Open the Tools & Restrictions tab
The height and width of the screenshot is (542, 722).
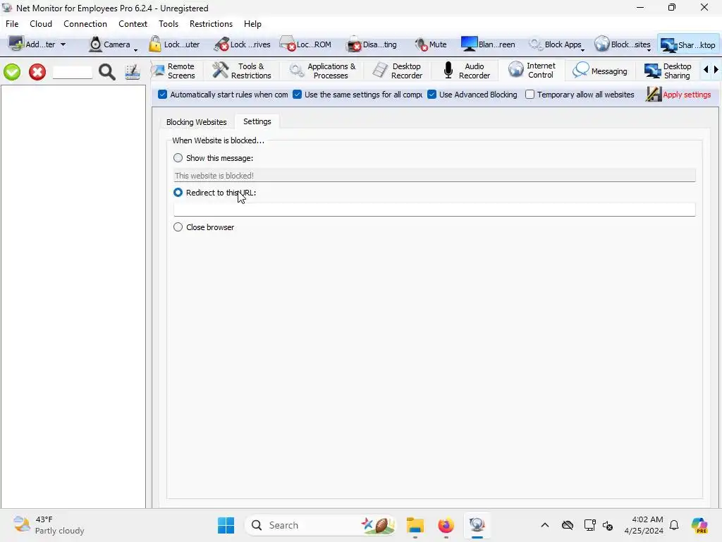(243, 71)
